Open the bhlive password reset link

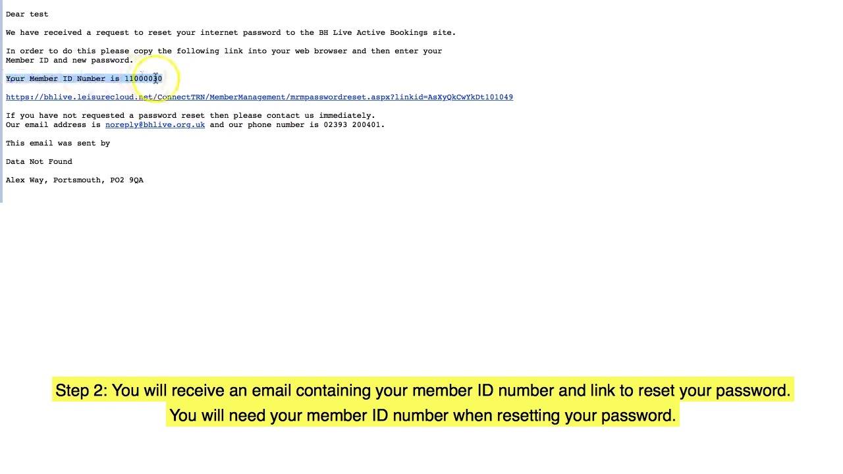[x=259, y=97]
